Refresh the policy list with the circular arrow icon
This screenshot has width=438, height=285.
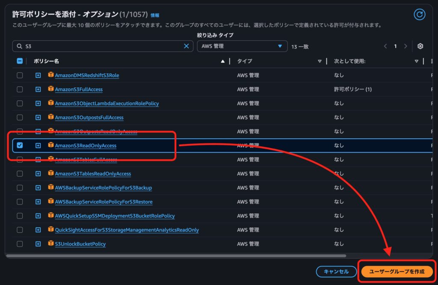coord(419,15)
